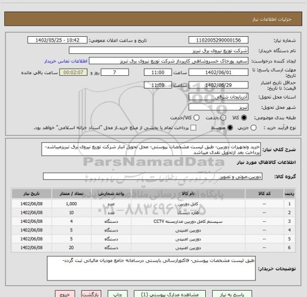Click the شماره نیاز label
Viewport: 307px width, 297px height.
(285, 41)
